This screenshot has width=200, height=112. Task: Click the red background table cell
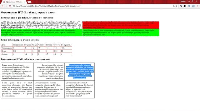[x=121, y=25]
